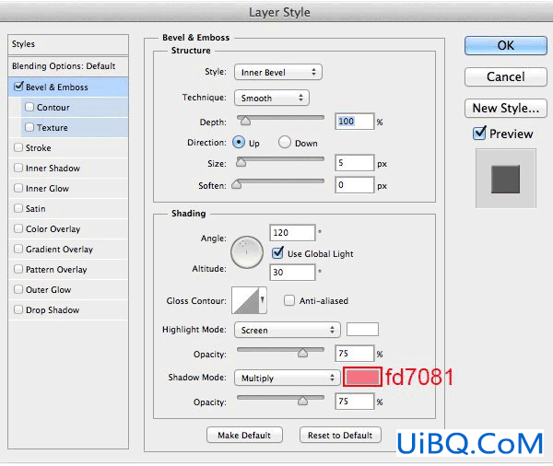Viewport: 553px width, 466px height.
Task: Uncheck Use Global Light
Action: pos(277,252)
